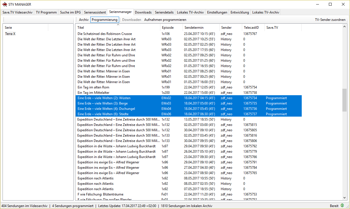Click TV-Sender zuordnen
This screenshot has width=350, height=209.
pos(330,20)
